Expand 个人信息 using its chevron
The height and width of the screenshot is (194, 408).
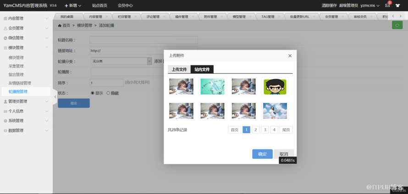pos(47,111)
